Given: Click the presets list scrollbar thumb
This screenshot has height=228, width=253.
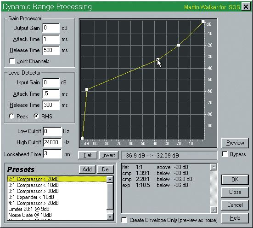Looking at the screenshot, I should click(x=110, y=196).
